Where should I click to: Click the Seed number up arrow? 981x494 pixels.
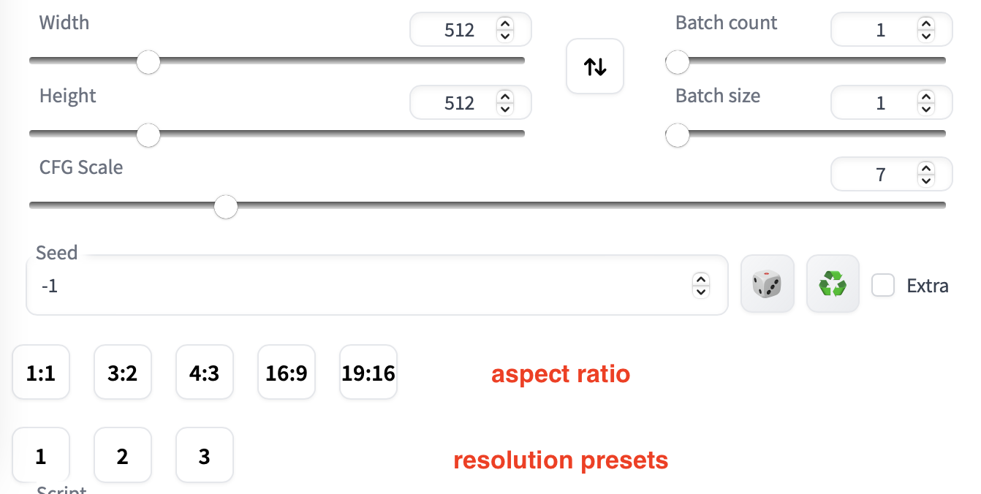pyautogui.click(x=700, y=280)
